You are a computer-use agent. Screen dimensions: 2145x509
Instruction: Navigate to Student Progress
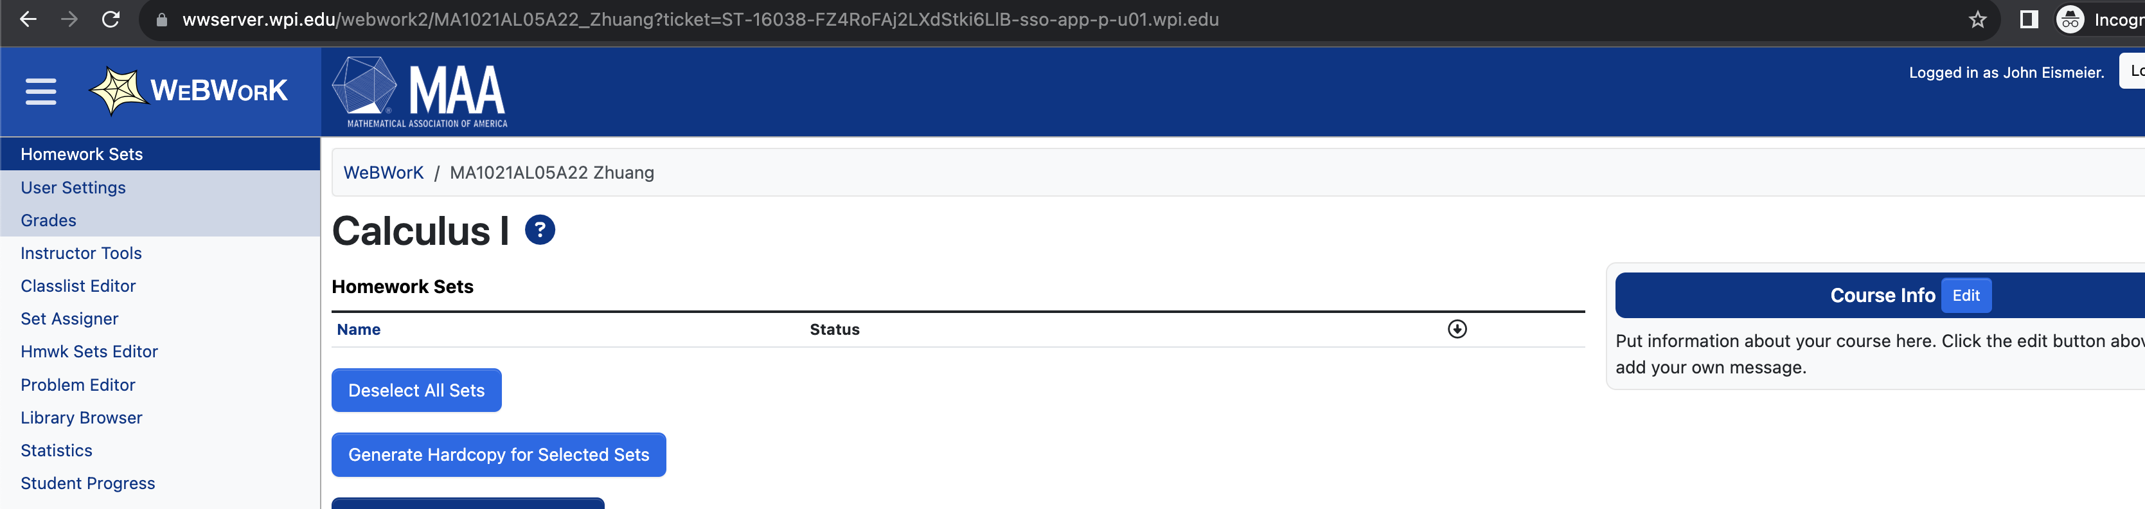point(87,483)
